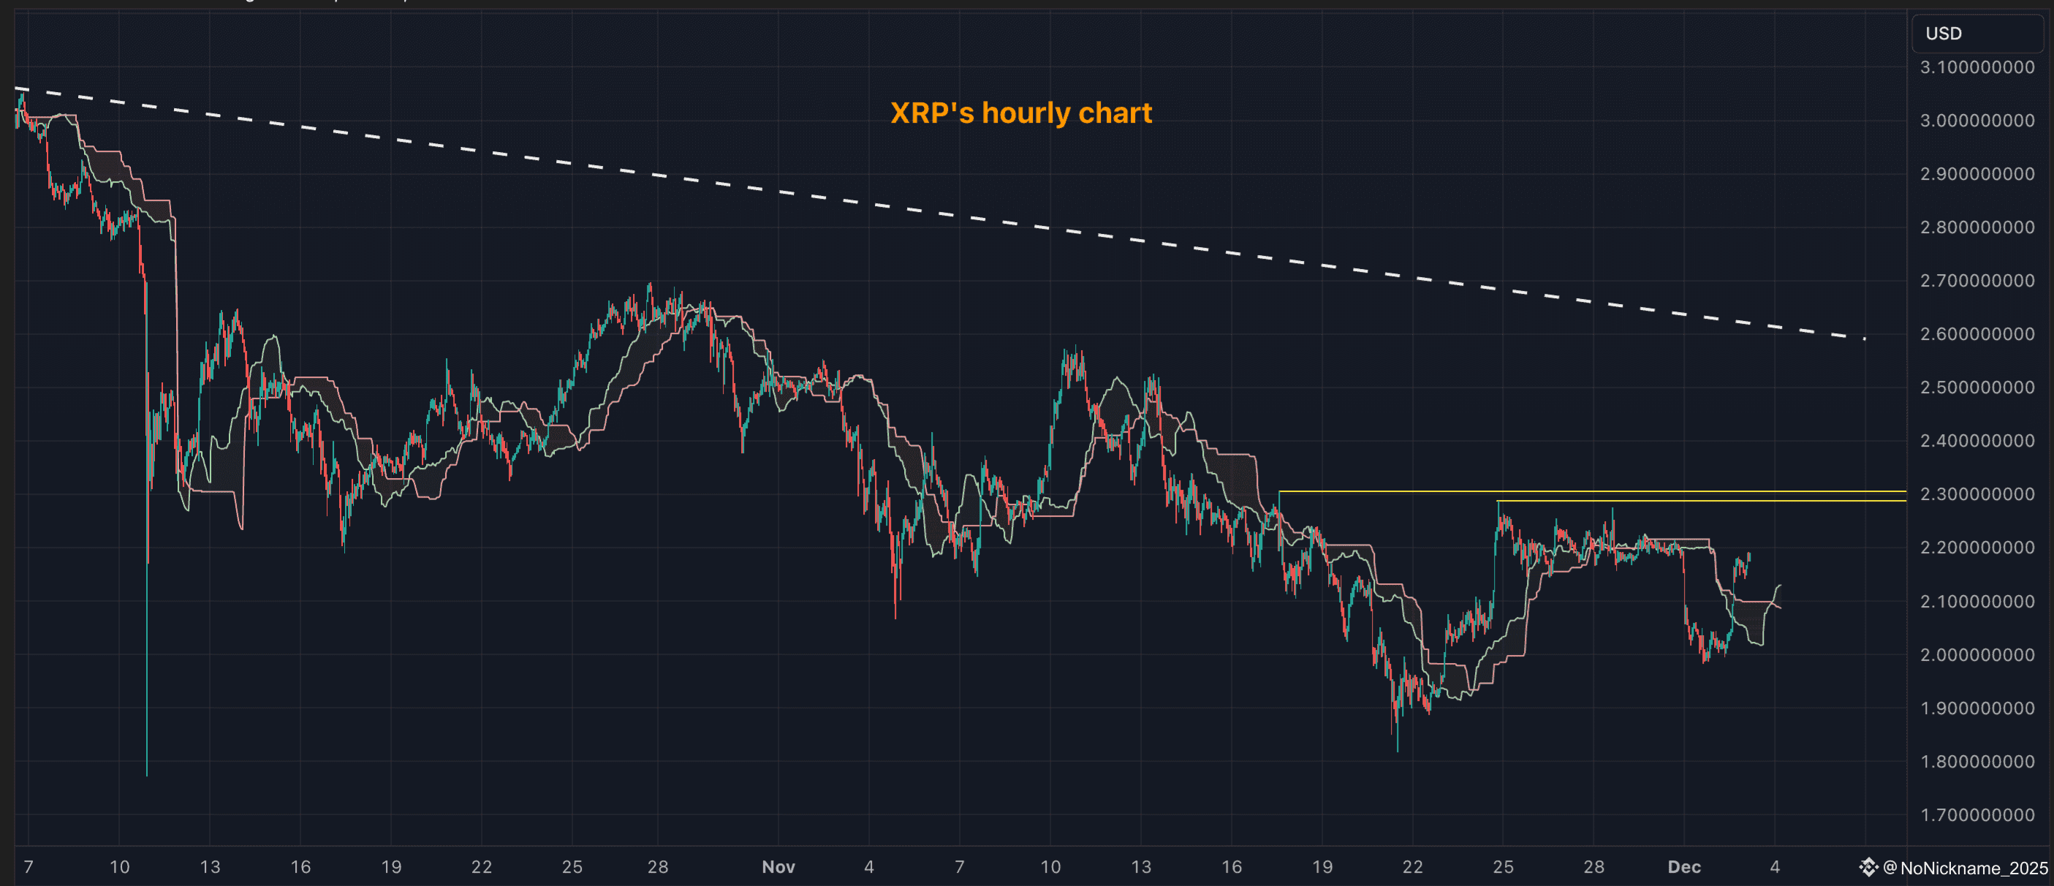Click the 22 date label in November

point(1412,867)
